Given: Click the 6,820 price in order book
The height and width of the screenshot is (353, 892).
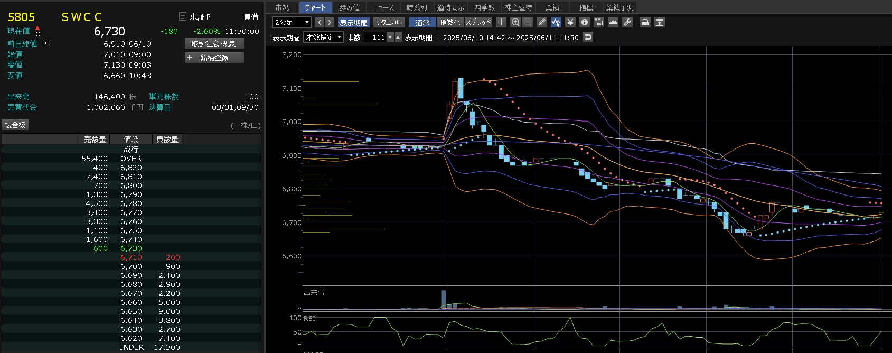Looking at the screenshot, I should pyautogui.click(x=131, y=168).
